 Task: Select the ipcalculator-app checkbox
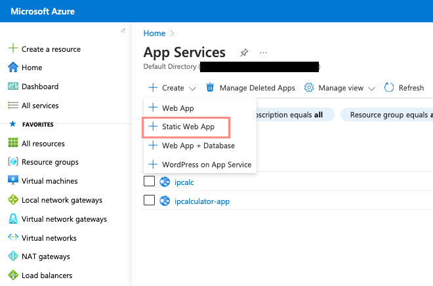tap(149, 201)
